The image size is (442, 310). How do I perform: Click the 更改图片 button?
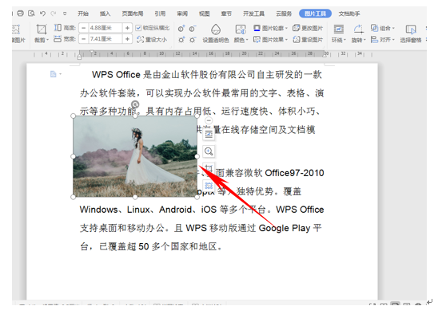[x=308, y=28]
